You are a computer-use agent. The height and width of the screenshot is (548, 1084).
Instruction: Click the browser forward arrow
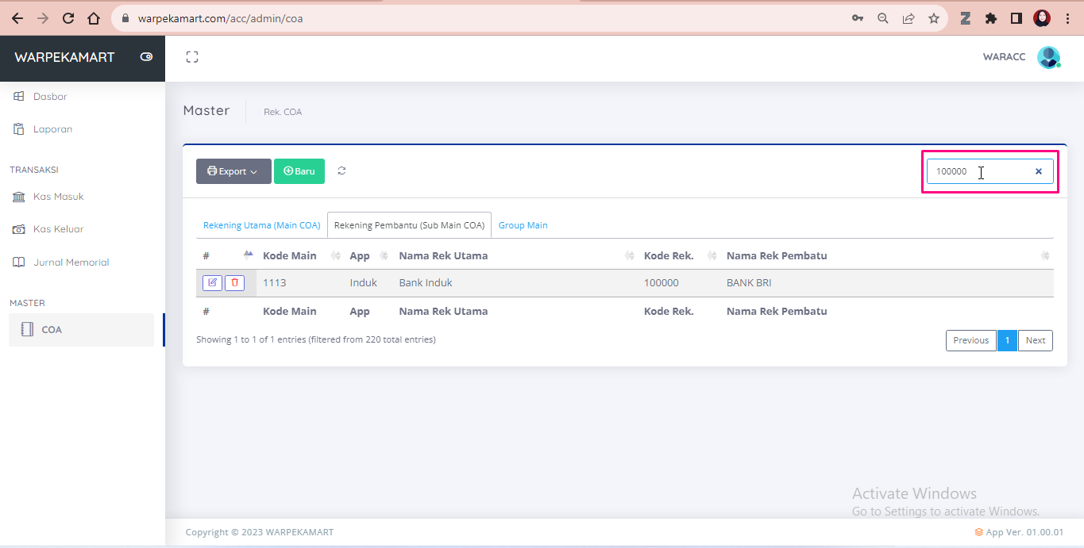tap(43, 18)
